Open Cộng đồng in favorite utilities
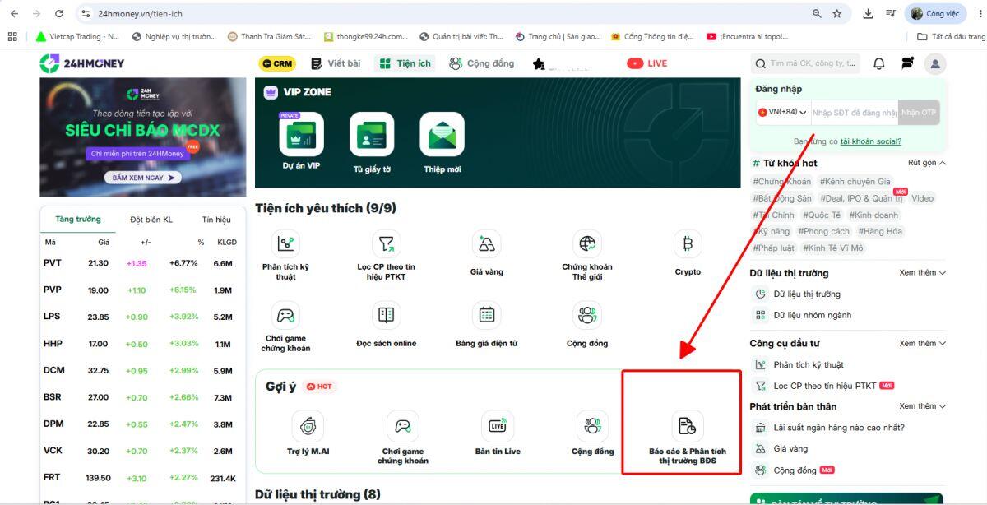The height and width of the screenshot is (505, 987). click(587, 315)
